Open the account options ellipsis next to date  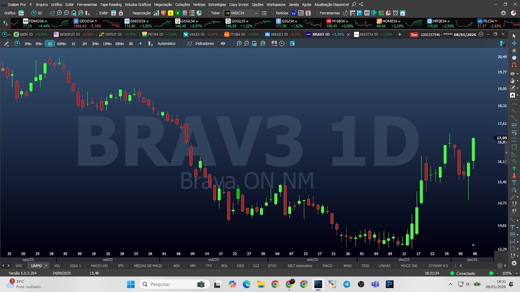pyautogui.click(x=481, y=34)
